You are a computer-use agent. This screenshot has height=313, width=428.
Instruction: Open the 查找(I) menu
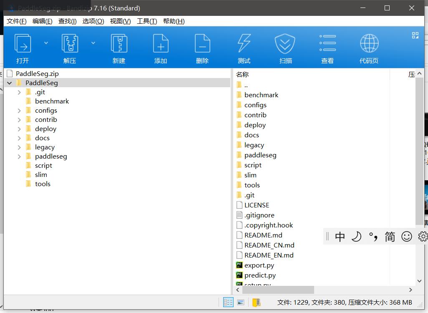[68, 21]
